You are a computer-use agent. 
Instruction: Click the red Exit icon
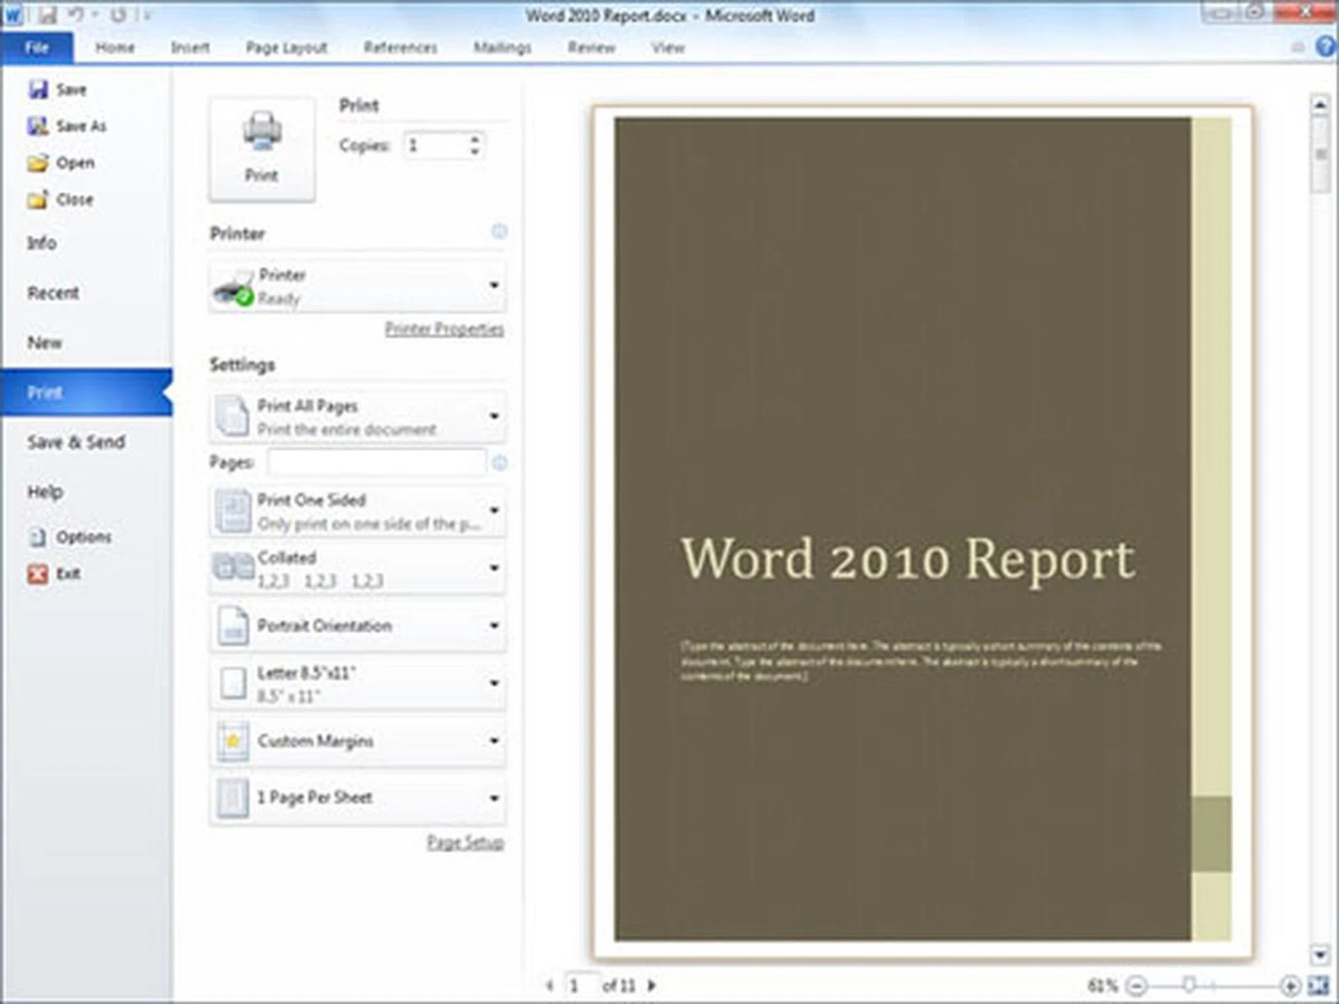point(38,574)
